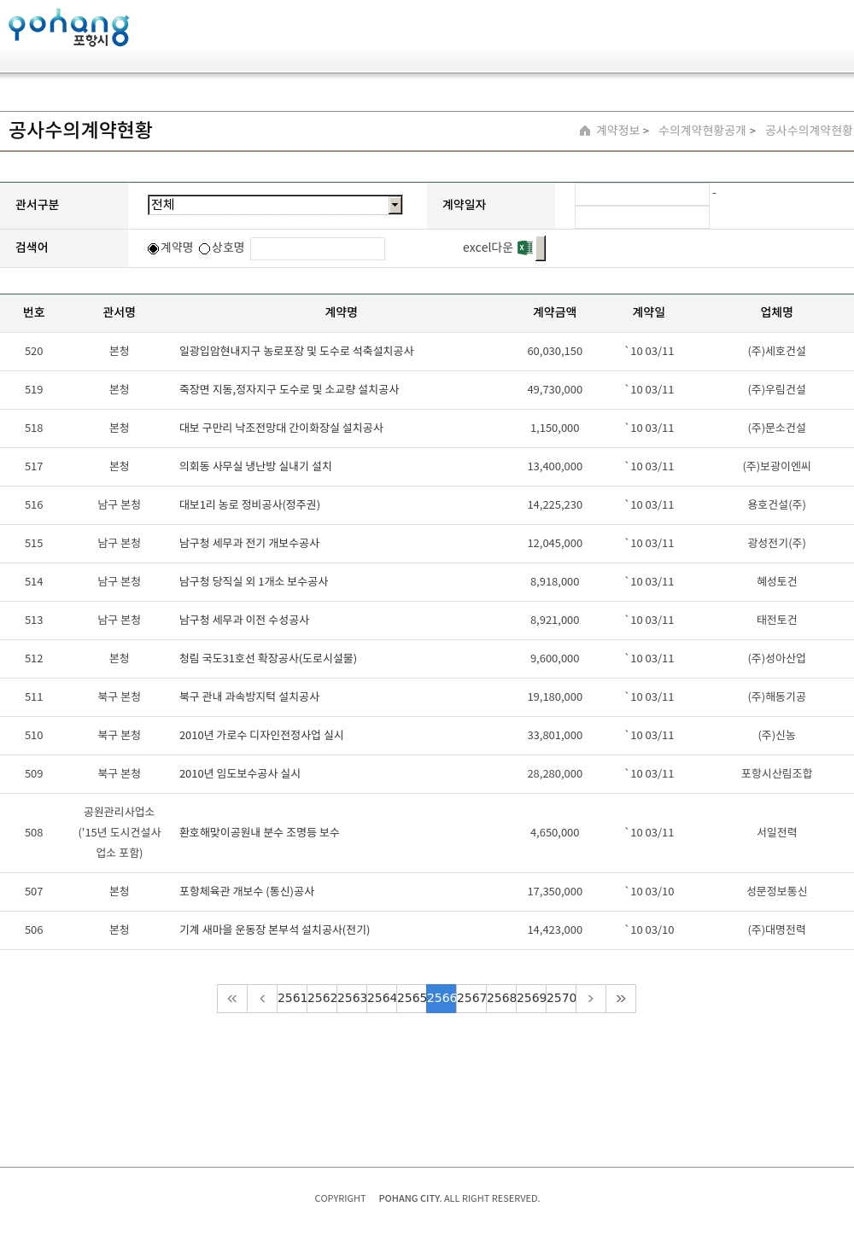The image size is (854, 1253).
Task: Go to next page arrow
Action: [x=591, y=999]
